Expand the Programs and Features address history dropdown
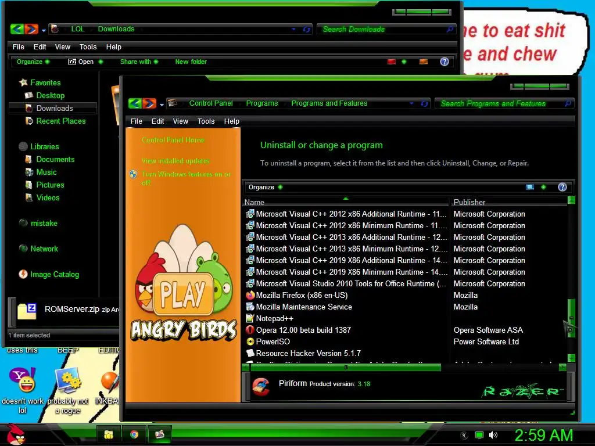 coord(412,103)
